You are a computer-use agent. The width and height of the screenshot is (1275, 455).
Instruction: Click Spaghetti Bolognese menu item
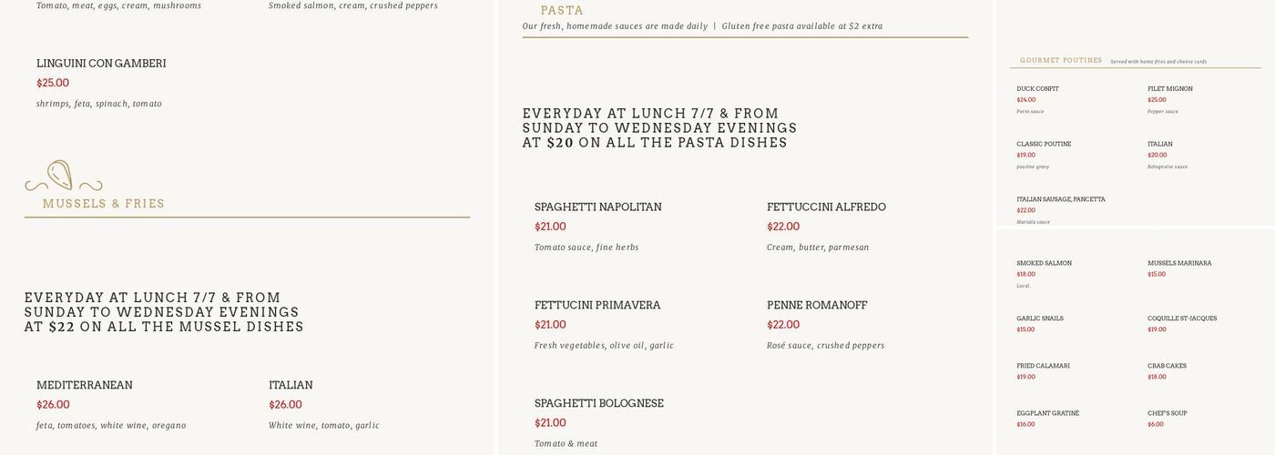(599, 404)
